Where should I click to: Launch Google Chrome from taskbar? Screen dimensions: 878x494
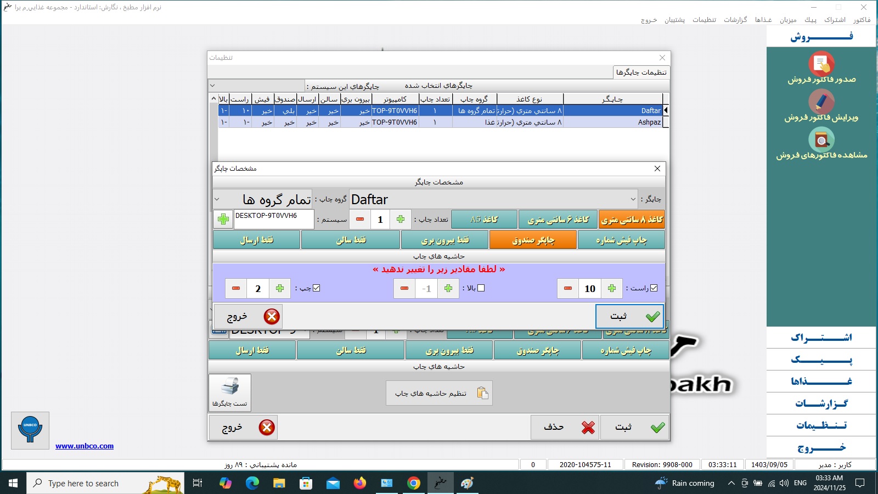click(414, 483)
